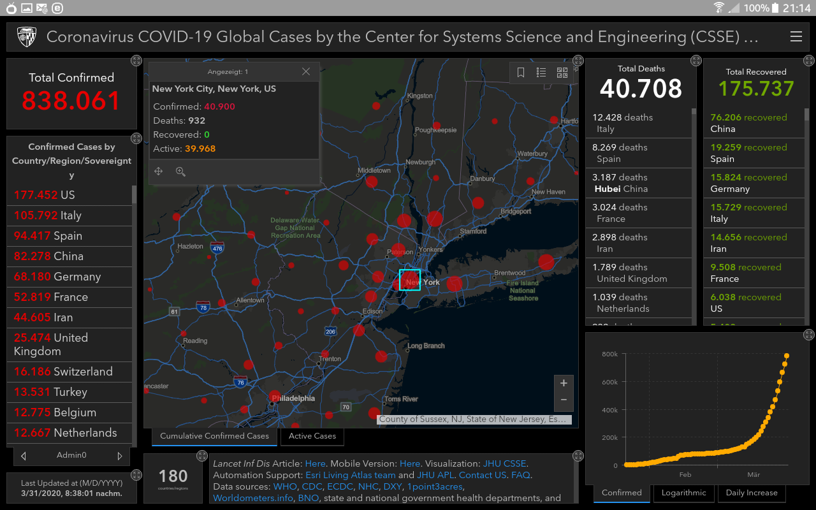The width and height of the screenshot is (816, 510).
Task: Open the map bookmarks icon
Action: pyautogui.click(x=521, y=73)
